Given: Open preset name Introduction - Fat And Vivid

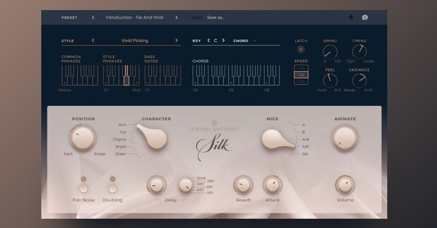Looking at the screenshot, I should [x=134, y=17].
